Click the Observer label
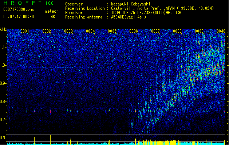The height and width of the screenshot is (145, 229). pos(74,4)
